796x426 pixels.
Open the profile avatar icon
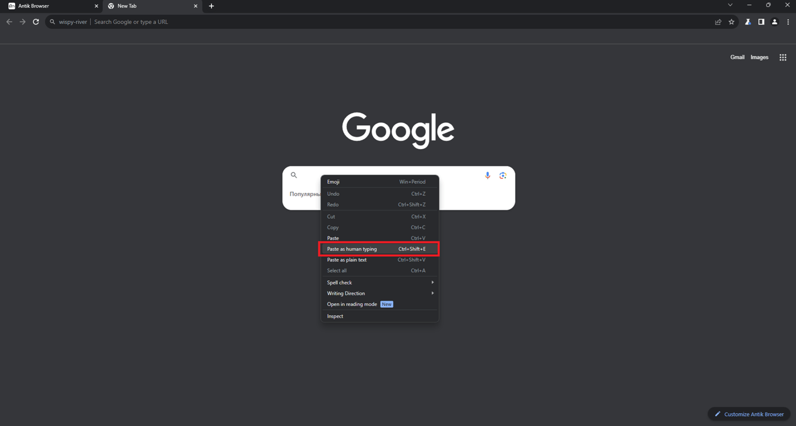coord(774,22)
